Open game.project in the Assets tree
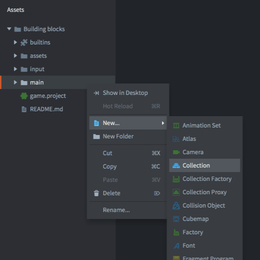The image size is (260, 260). [48, 96]
